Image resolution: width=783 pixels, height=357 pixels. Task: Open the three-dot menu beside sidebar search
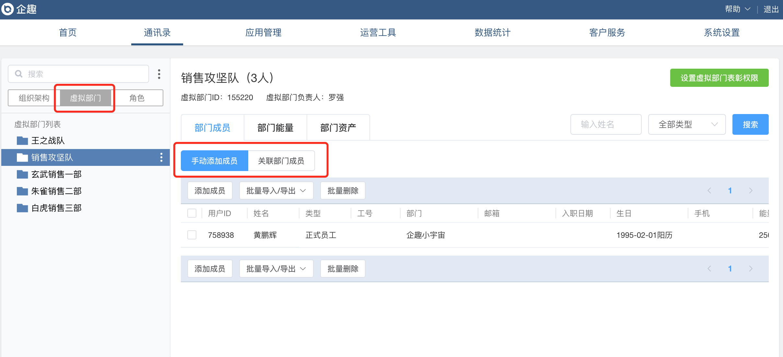tap(159, 74)
